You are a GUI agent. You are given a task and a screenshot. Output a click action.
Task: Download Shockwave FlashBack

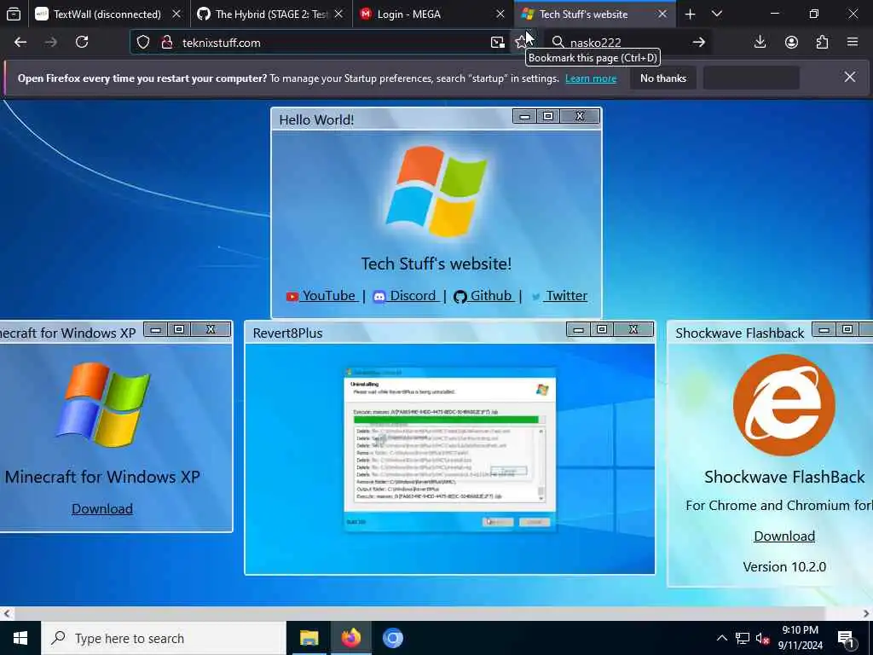point(784,536)
